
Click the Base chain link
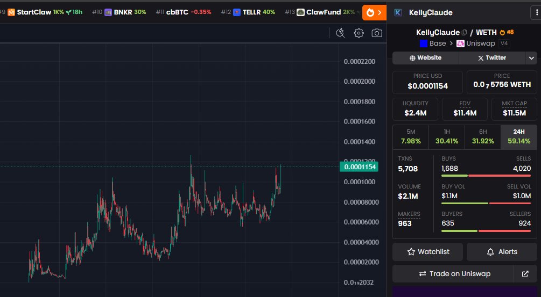pyautogui.click(x=433, y=44)
